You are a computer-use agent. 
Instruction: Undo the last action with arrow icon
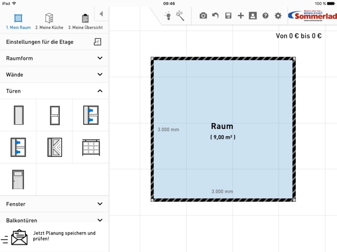pos(216,16)
